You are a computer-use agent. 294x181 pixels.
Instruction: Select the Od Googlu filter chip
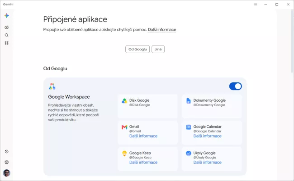tap(138, 49)
